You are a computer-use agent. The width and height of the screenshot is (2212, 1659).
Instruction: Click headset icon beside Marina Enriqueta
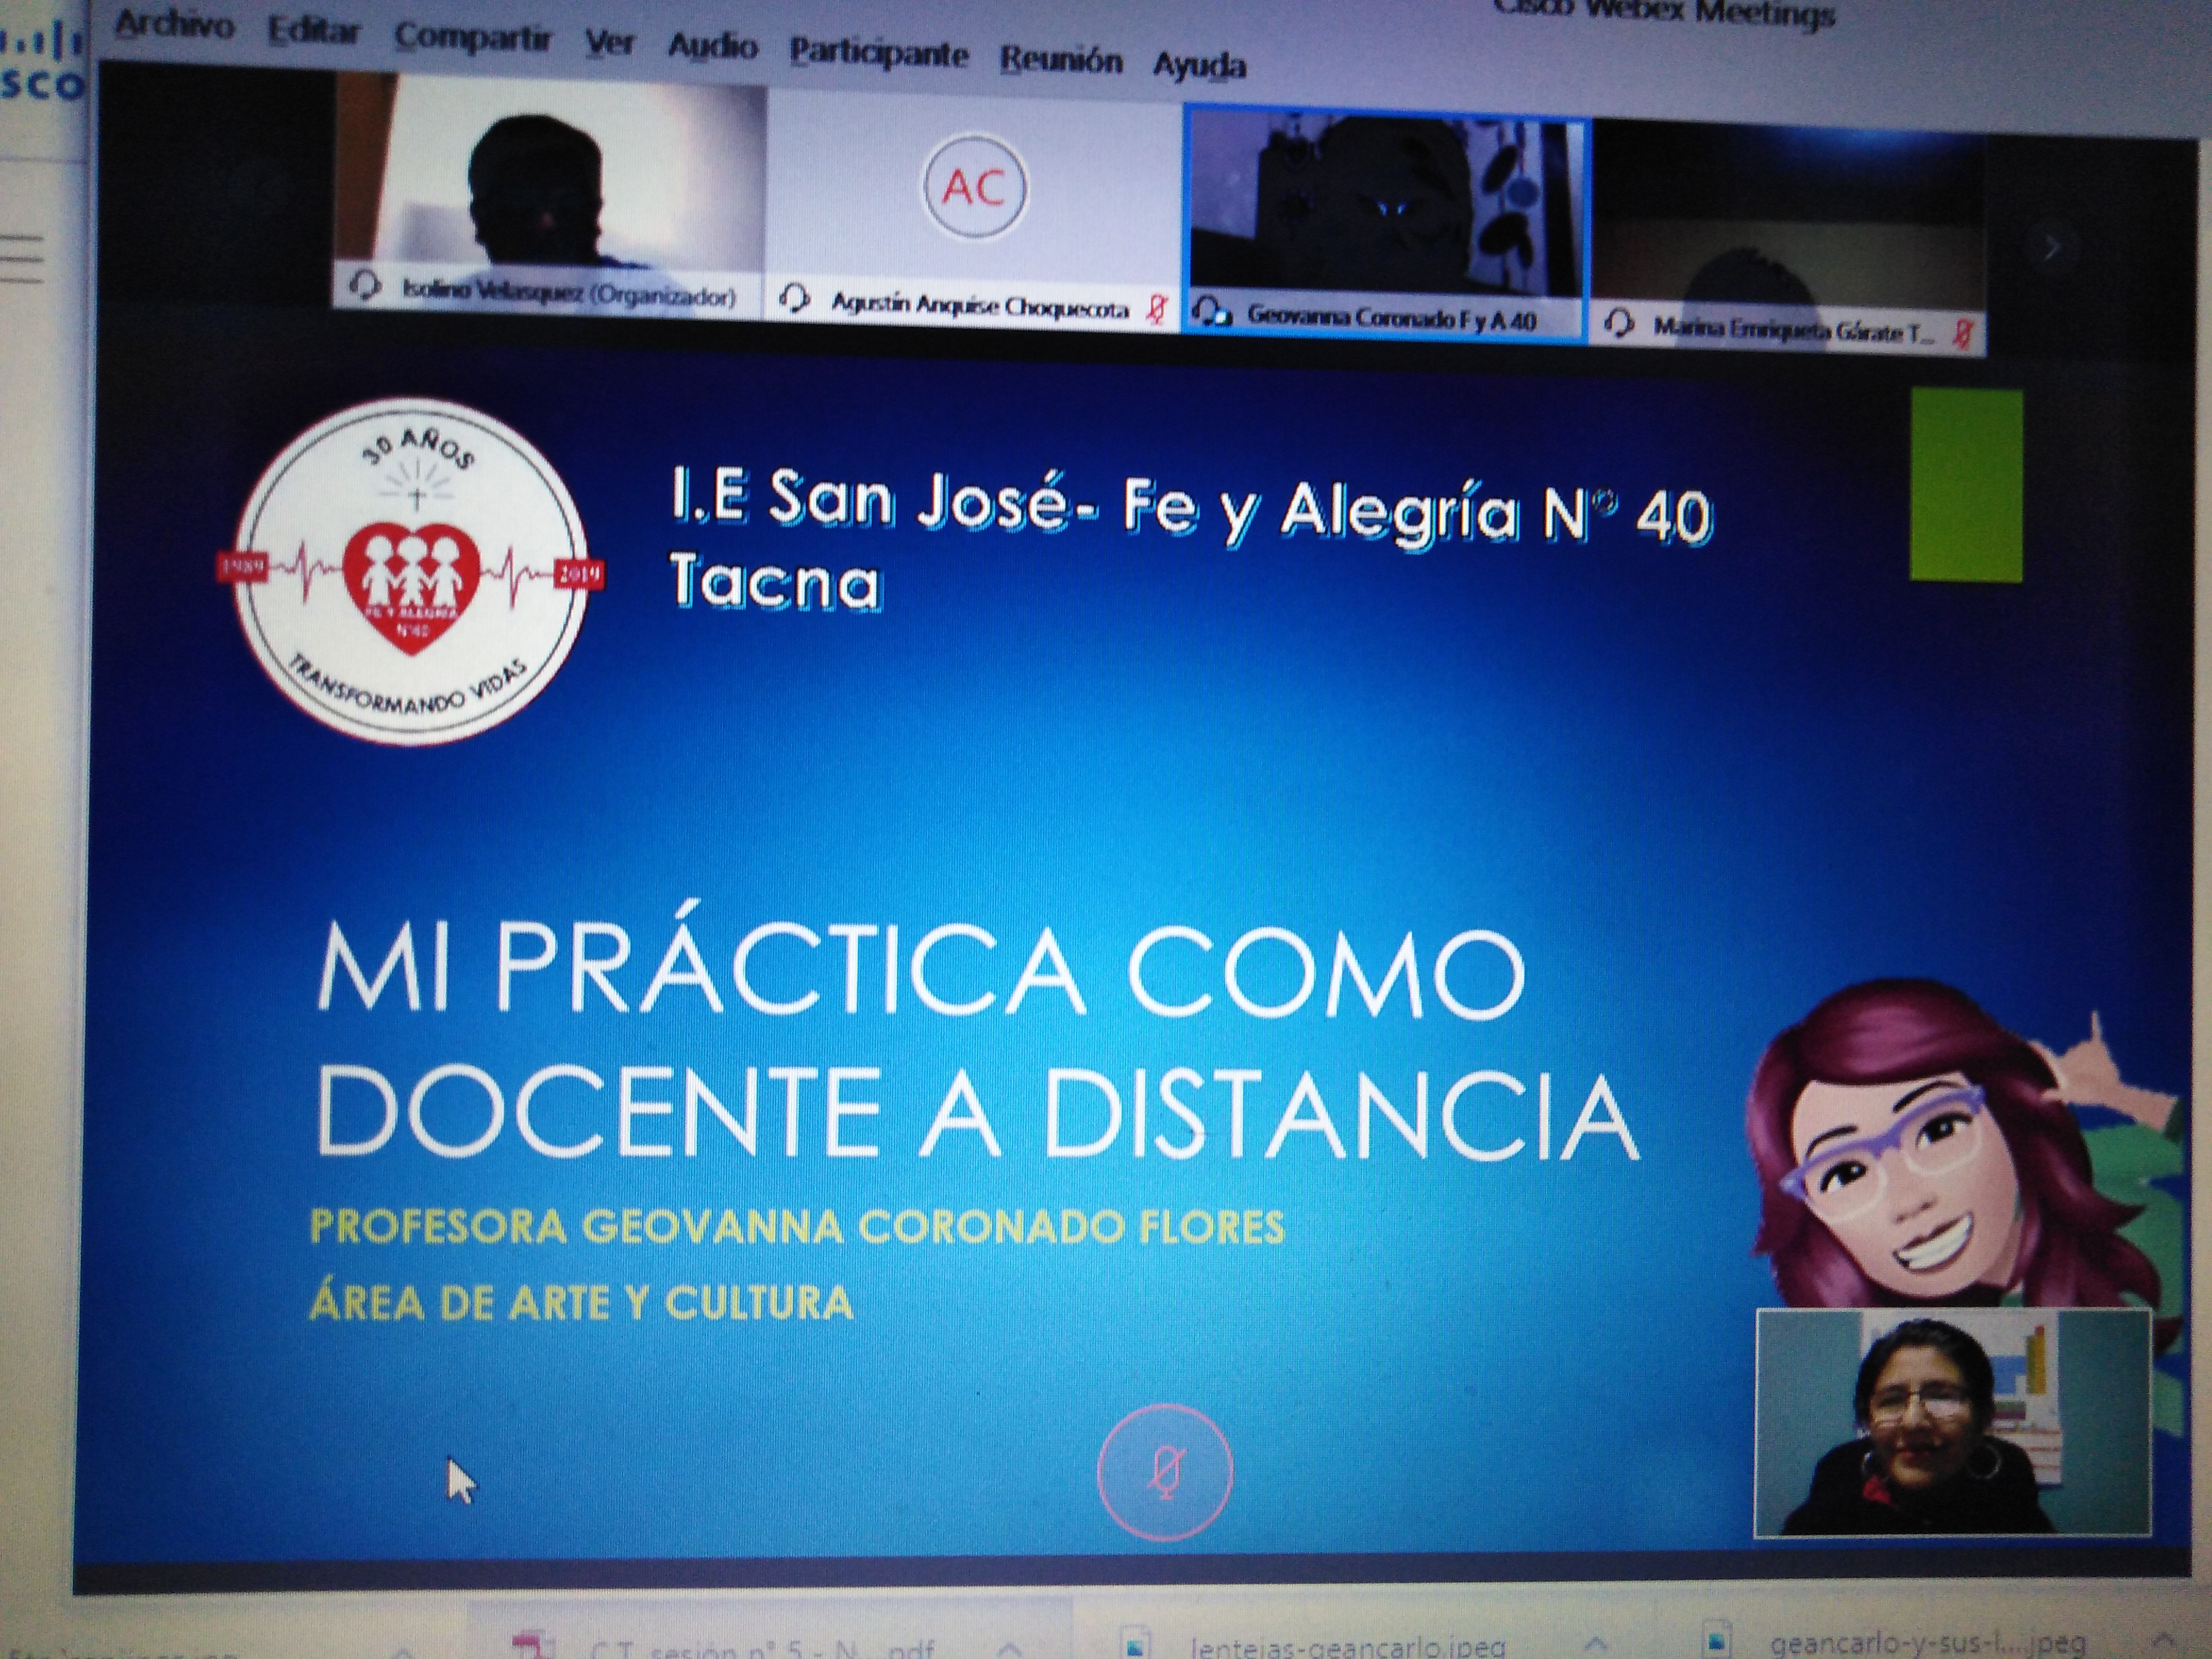[x=1618, y=323]
